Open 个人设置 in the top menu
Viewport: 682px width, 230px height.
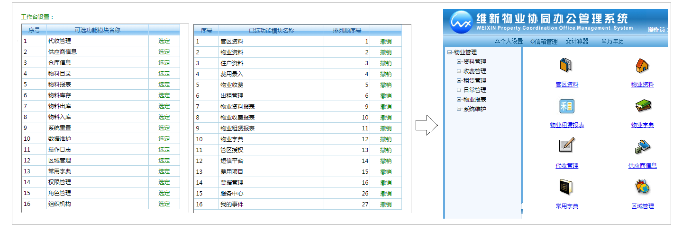[509, 42]
